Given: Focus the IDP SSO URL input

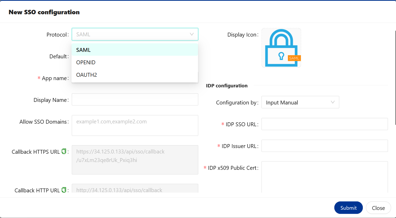Looking at the screenshot, I should pos(324,124).
